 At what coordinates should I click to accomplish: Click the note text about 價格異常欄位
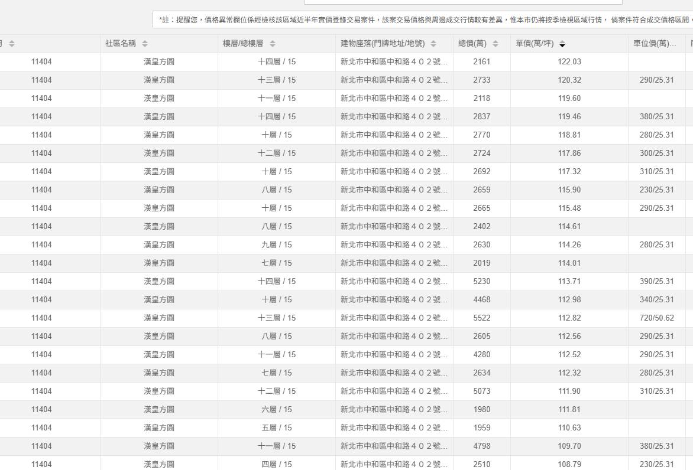424,20
